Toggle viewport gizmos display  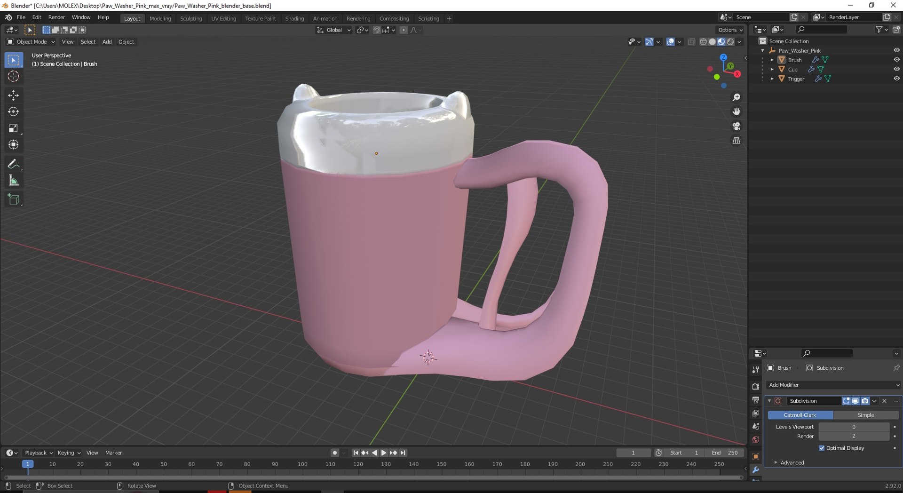coord(649,42)
